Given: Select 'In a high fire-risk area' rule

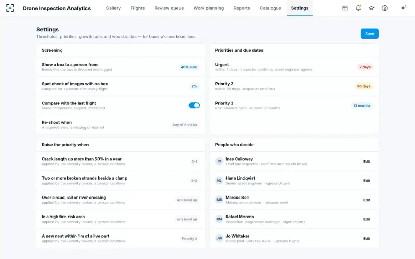Looking at the screenshot, I should (x=63, y=217).
